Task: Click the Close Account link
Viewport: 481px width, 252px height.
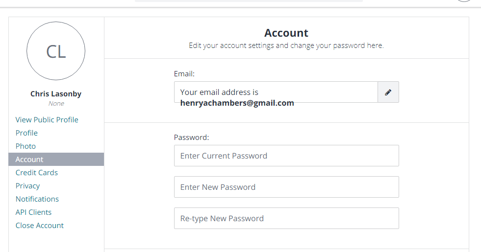Action: click(x=40, y=226)
